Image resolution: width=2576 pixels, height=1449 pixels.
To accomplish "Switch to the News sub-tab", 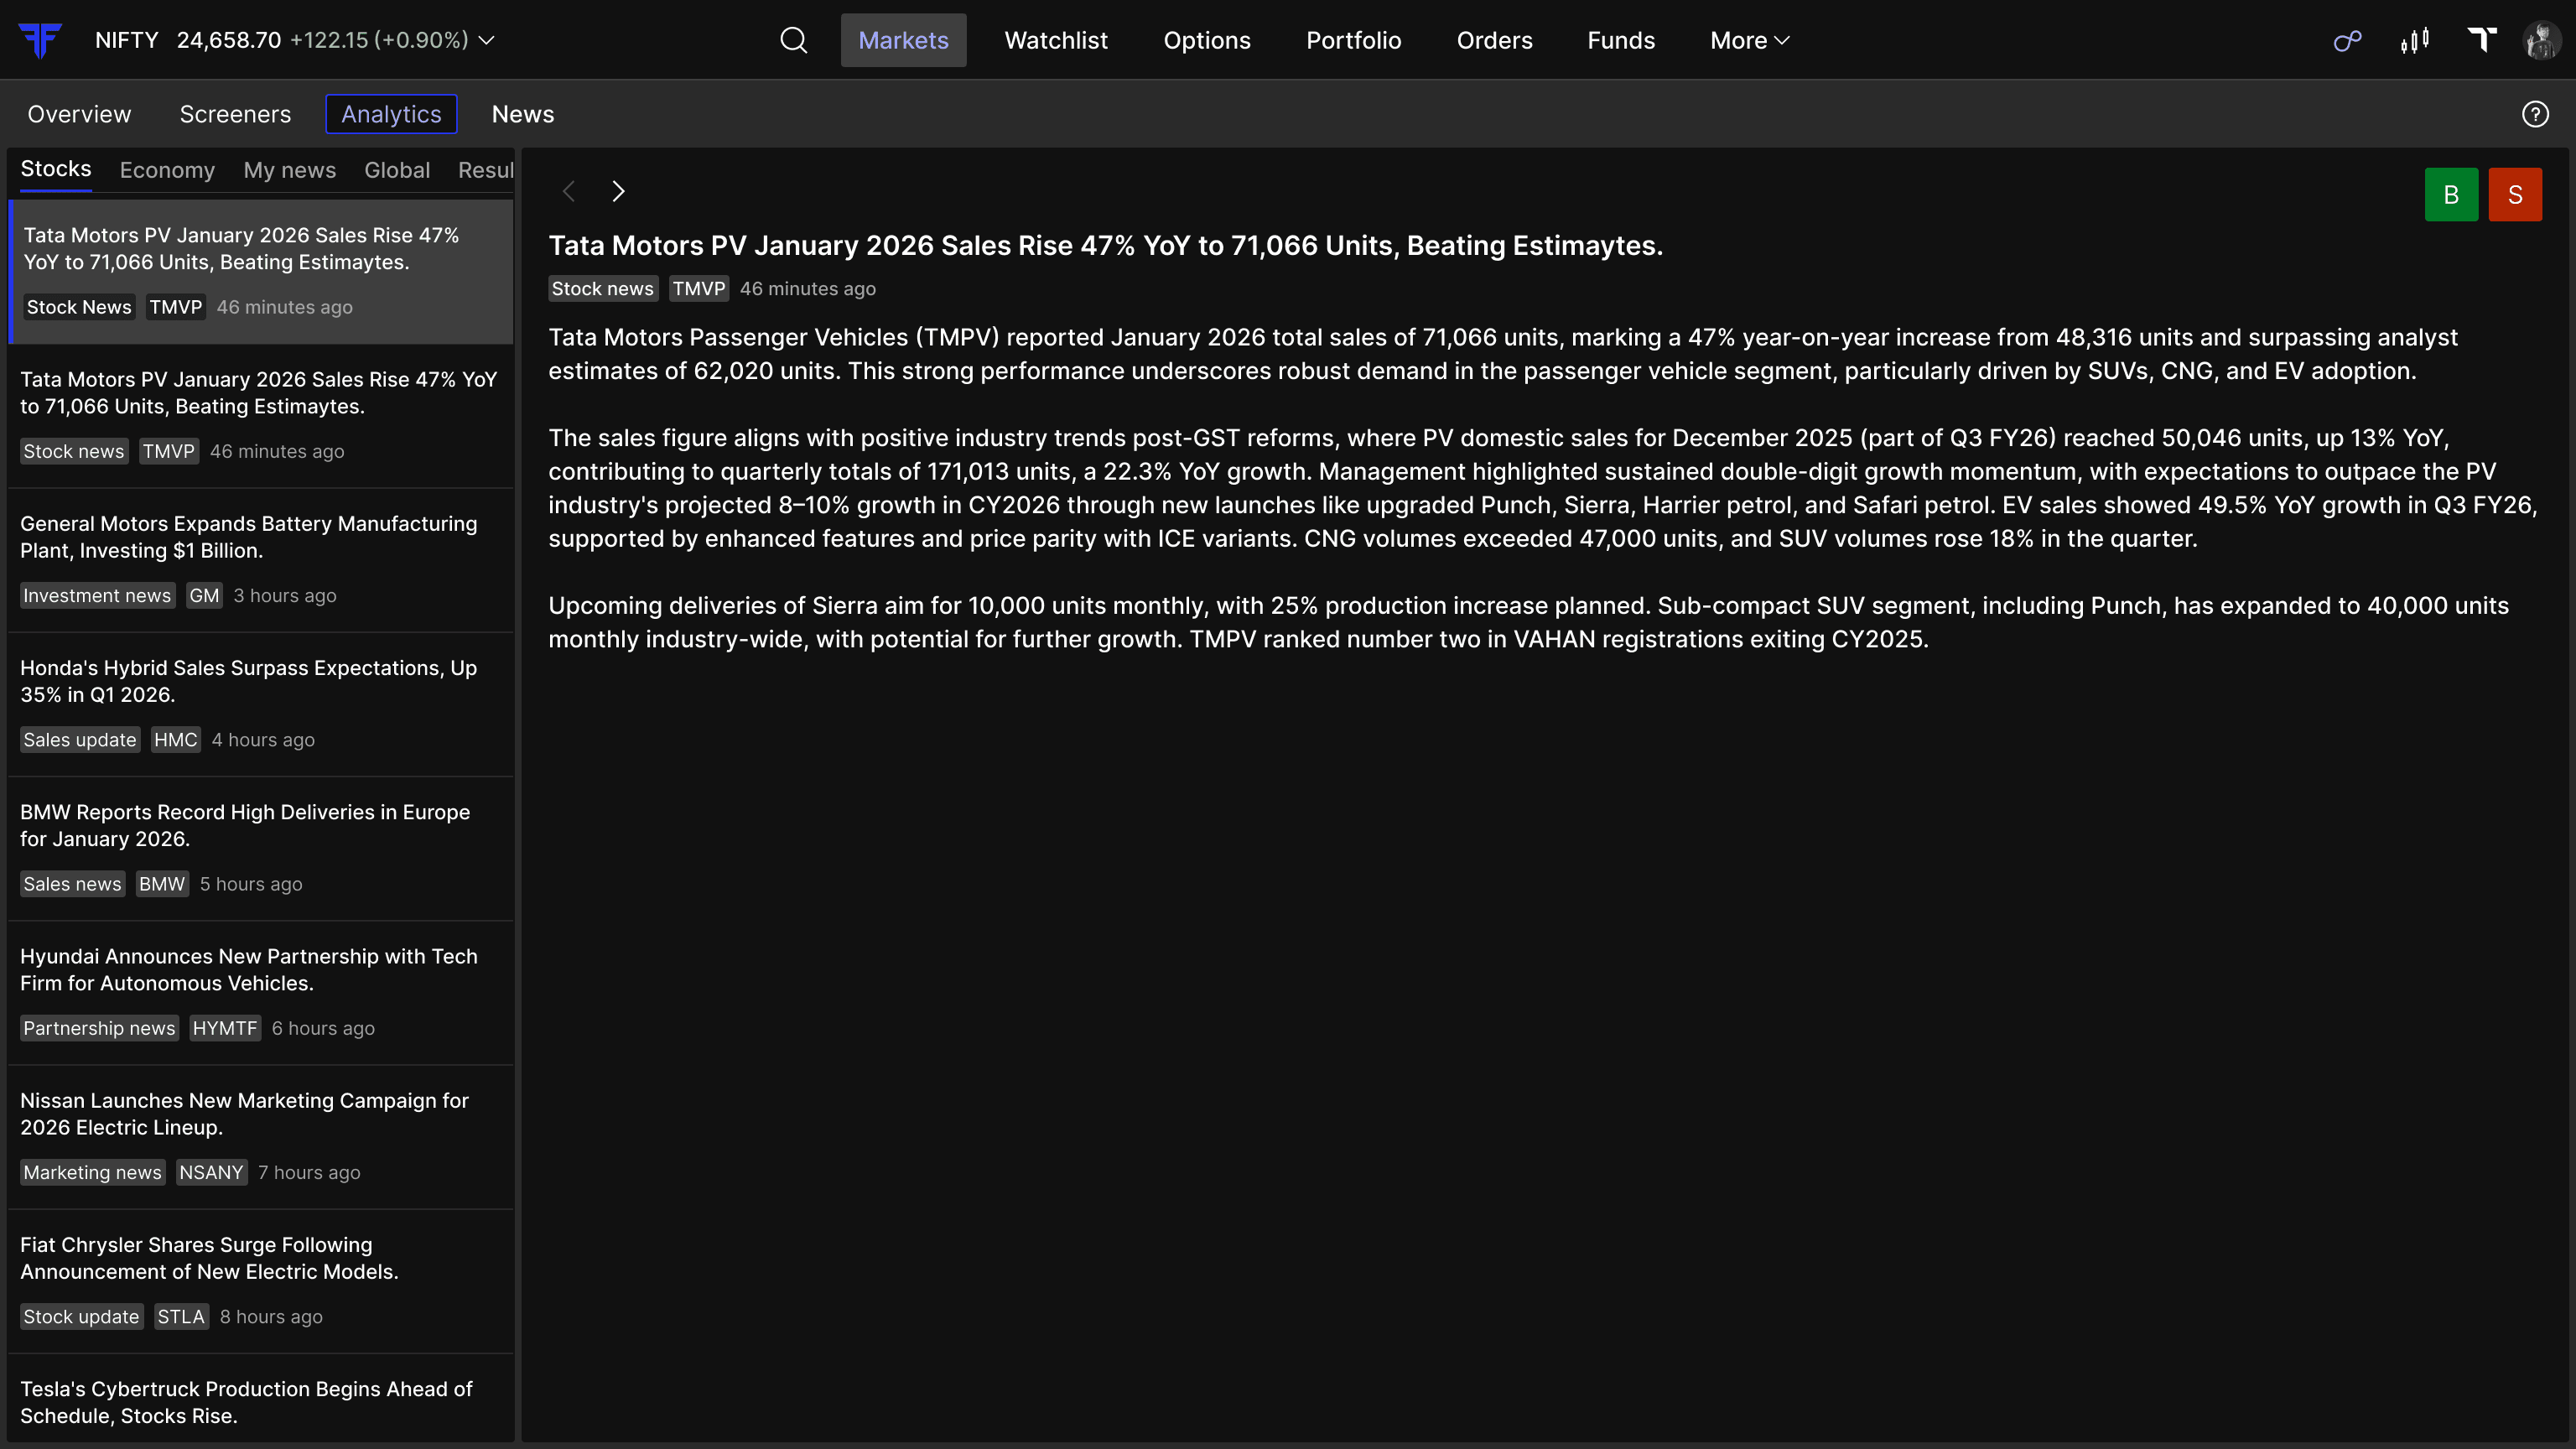I will coord(523,114).
